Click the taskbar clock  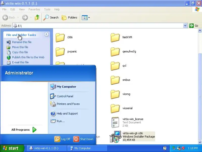click(193, 148)
